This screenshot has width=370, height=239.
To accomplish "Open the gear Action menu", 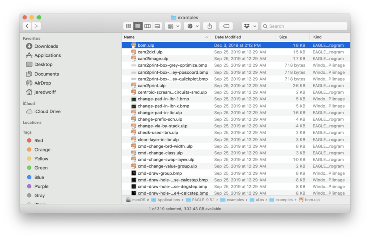I will [x=192, y=26].
